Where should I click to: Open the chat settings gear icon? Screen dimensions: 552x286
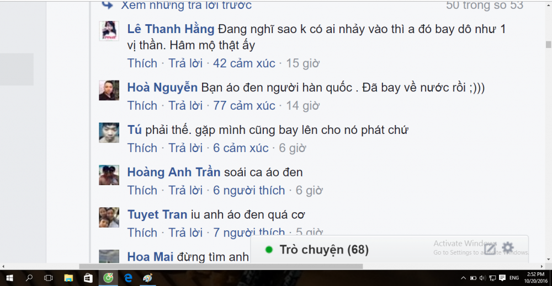point(508,247)
